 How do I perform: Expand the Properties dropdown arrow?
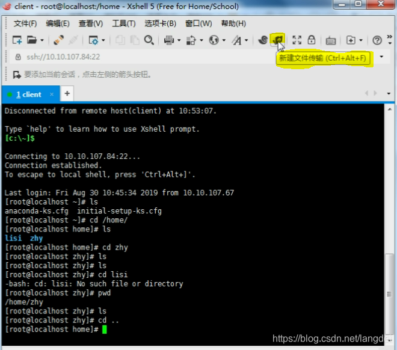103,40
